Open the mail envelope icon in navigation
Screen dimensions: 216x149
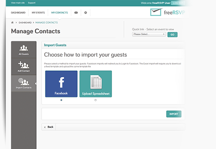point(76,13)
